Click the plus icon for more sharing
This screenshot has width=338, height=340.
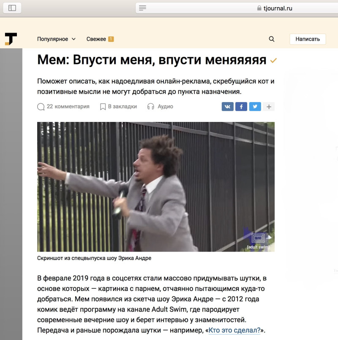click(x=269, y=106)
